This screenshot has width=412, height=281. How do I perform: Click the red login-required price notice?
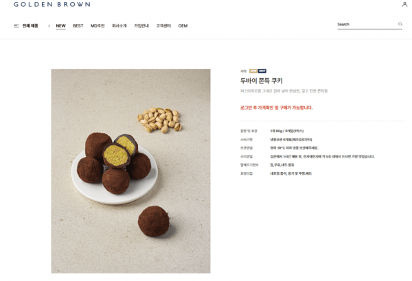pos(277,108)
